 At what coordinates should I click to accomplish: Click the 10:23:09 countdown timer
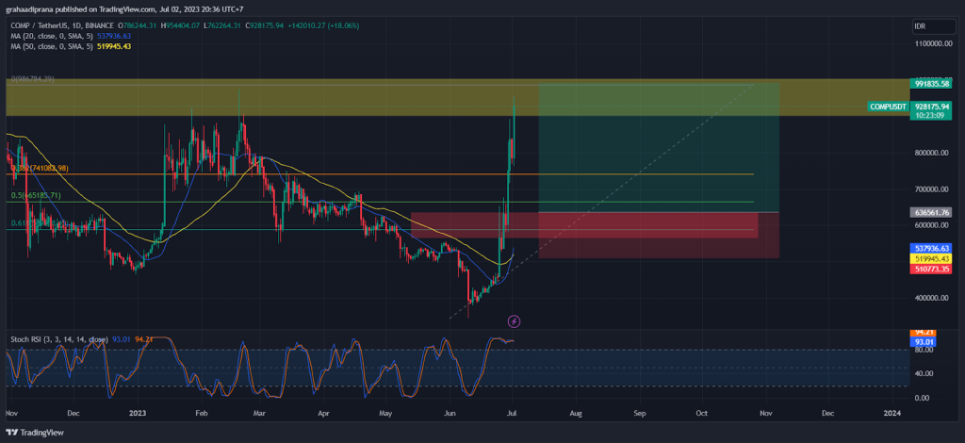pos(929,115)
